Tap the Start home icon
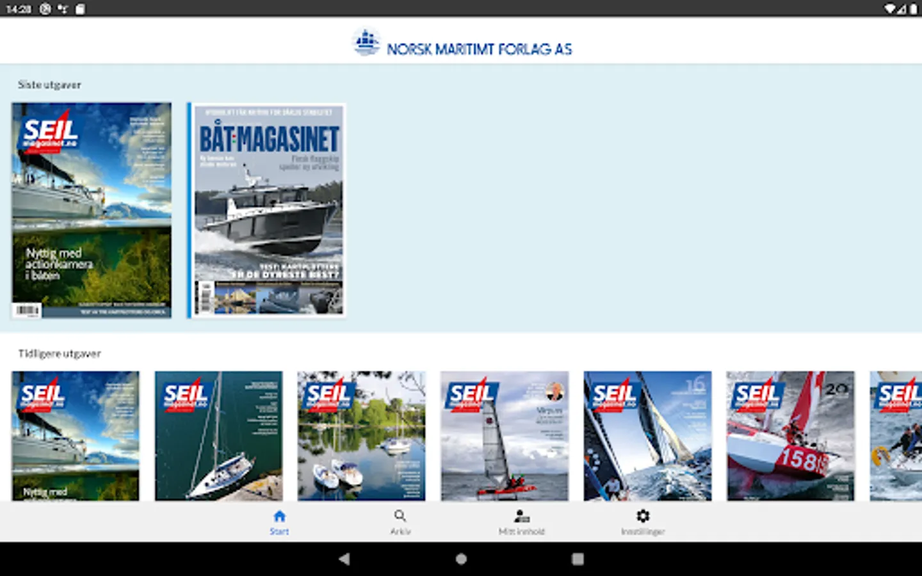922x576 pixels. pyautogui.click(x=279, y=516)
